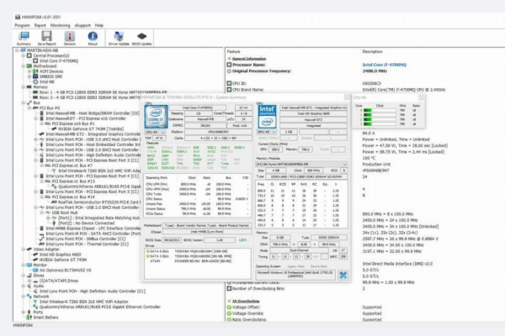Image resolution: width=505 pixels, height=336 pixels.
Task: Click the blue X close icon in System Summary
Action: 343,275
